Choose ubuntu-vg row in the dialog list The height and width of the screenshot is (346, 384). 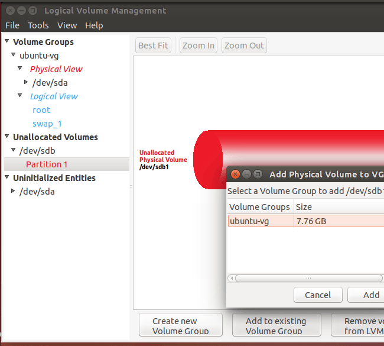point(260,221)
